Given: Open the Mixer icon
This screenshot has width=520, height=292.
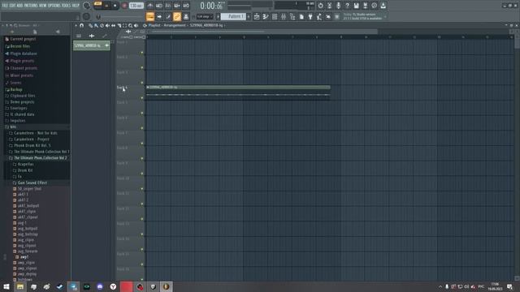Looking at the screenshot, I should [x=284, y=16].
